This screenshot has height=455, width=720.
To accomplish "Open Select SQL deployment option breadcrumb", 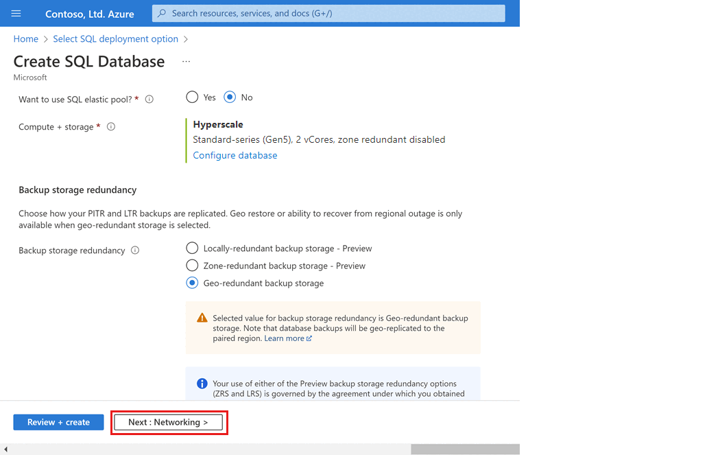I will [x=115, y=39].
